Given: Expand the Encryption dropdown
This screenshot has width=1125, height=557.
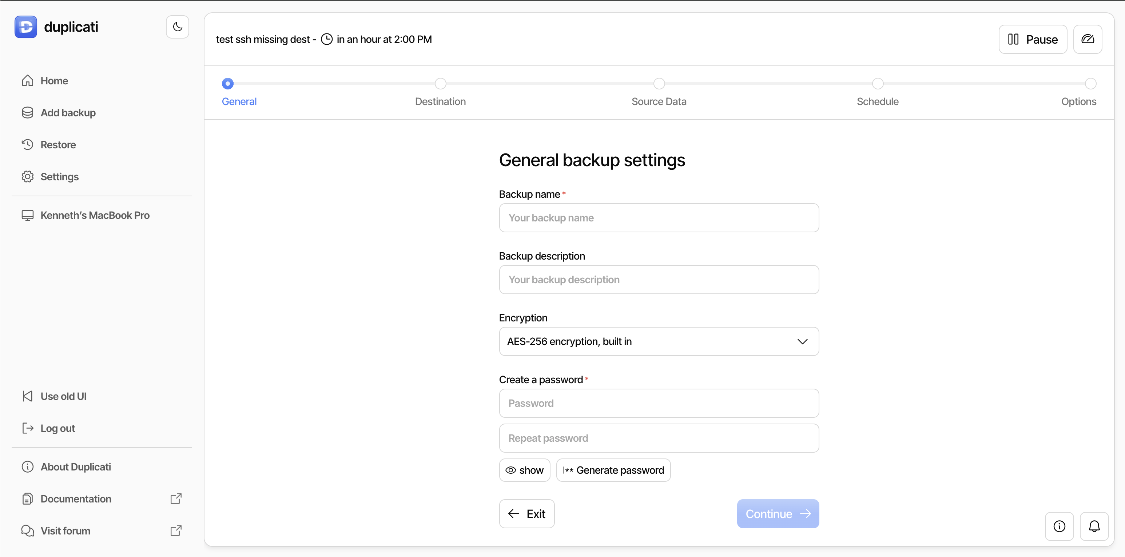Looking at the screenshot, I should tap(659, 341).
